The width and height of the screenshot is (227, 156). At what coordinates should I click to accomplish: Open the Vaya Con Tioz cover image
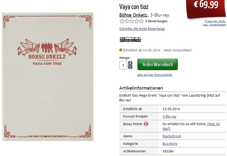(x=48, y=77)
